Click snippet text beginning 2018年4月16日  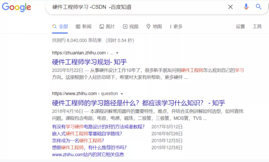coord(148,115)
